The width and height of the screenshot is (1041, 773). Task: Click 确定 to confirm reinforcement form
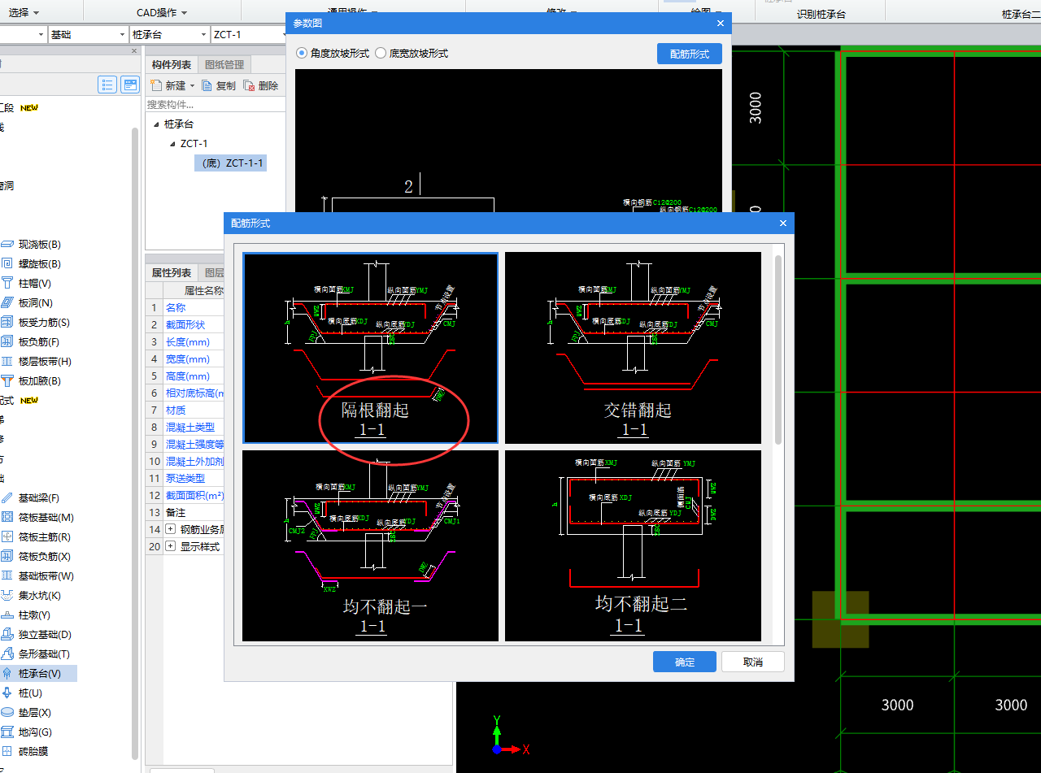(x=684, y=662)
